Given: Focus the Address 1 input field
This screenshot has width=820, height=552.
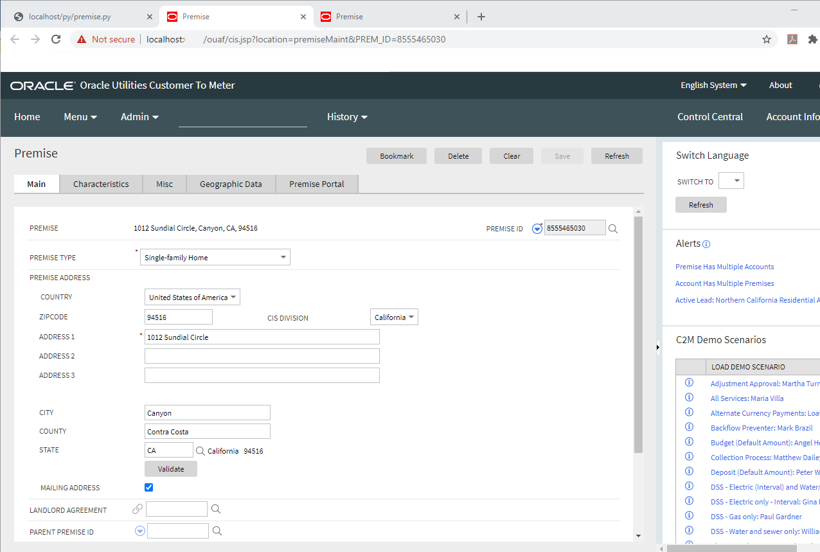Looking at the screenshot, I should (262, 337).
